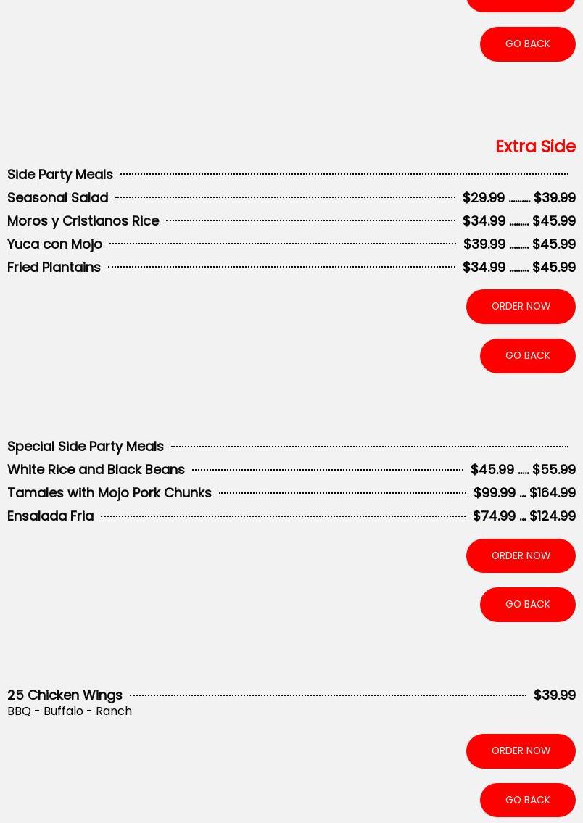Order the 25 Chicken Wings with ORDER NOW
The image size is (583, 823).
point(521,750)
